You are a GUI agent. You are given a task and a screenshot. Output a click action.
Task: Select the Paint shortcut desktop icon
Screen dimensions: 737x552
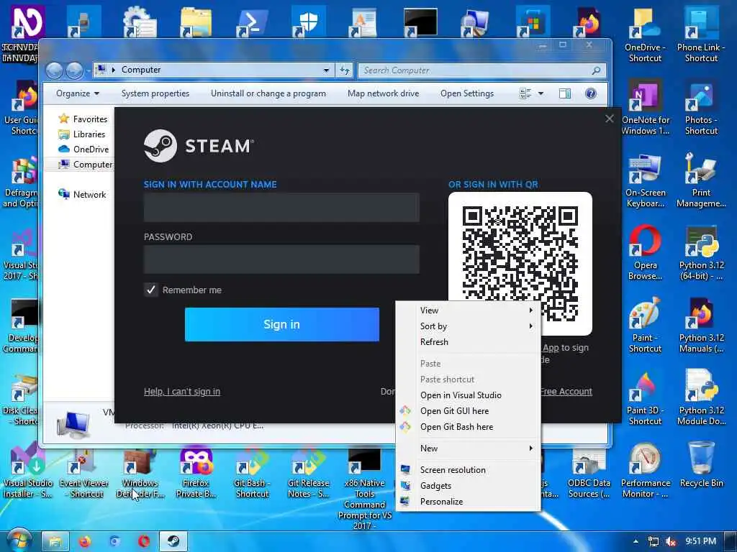tap(646, 325)
